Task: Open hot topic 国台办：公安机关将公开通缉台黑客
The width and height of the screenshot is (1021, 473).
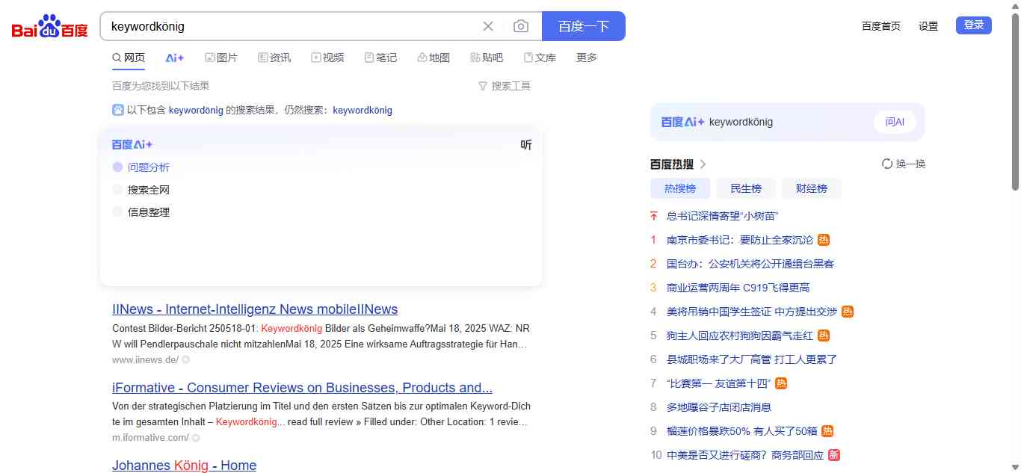Action: point(750,264)
